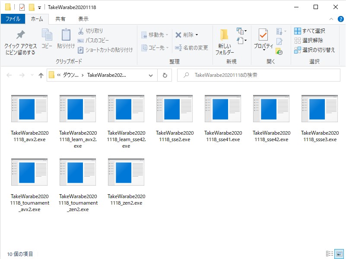
Task: Switch to the View (表示) tab
Action: [83, 19]
